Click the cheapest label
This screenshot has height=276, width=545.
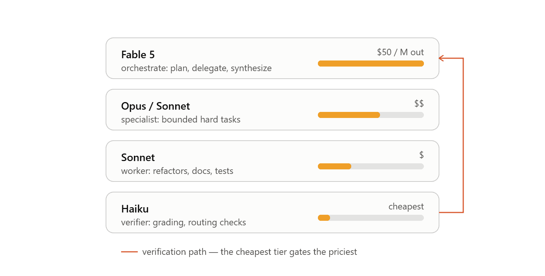point(406,207)
